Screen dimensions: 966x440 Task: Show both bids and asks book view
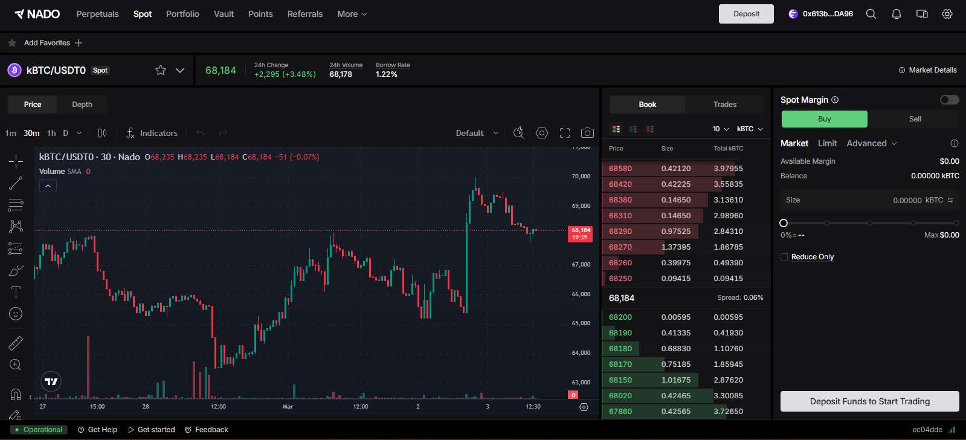point(616,129)
